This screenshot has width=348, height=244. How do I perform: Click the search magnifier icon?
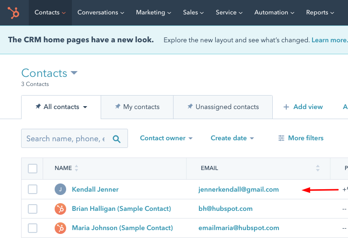(x=116, y=139)
